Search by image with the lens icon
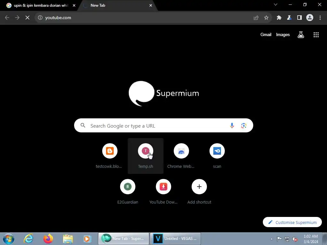This screenshot has width=327, height=245. [x=244, y=126]
